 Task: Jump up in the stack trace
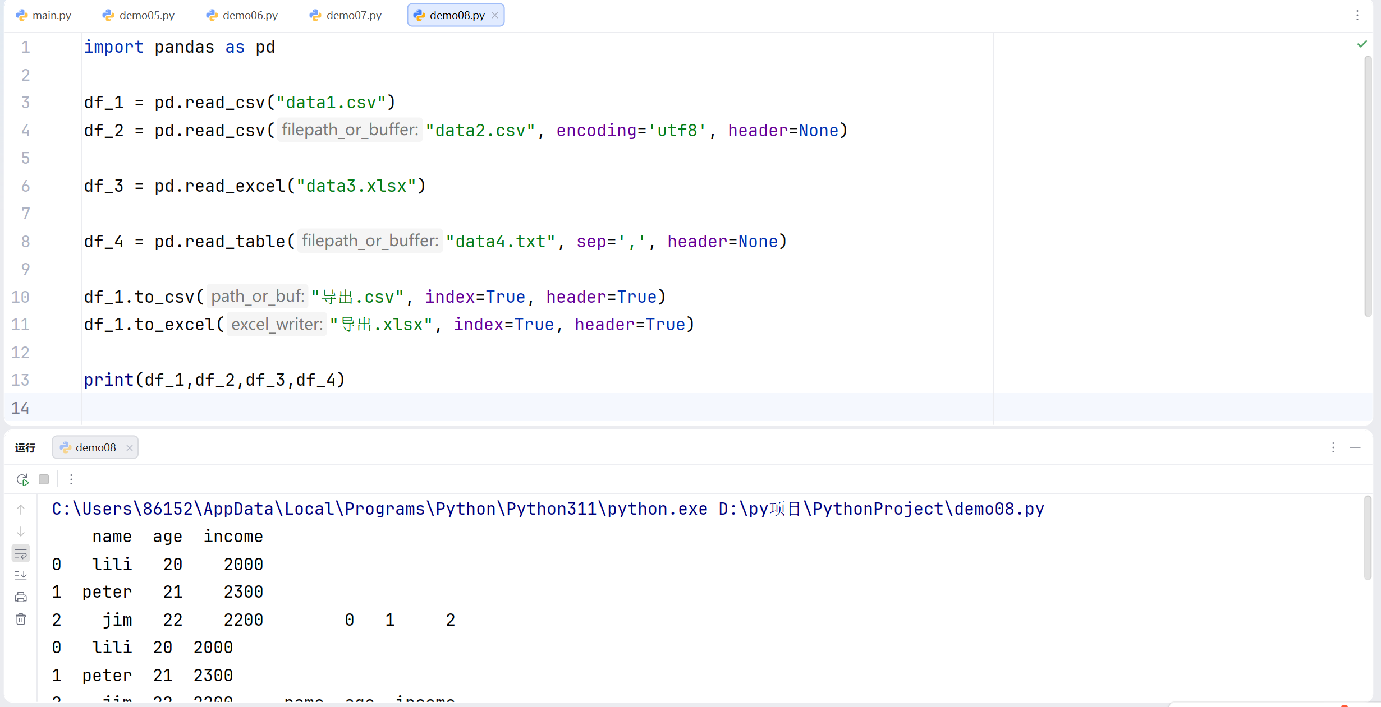pos(21,510)
